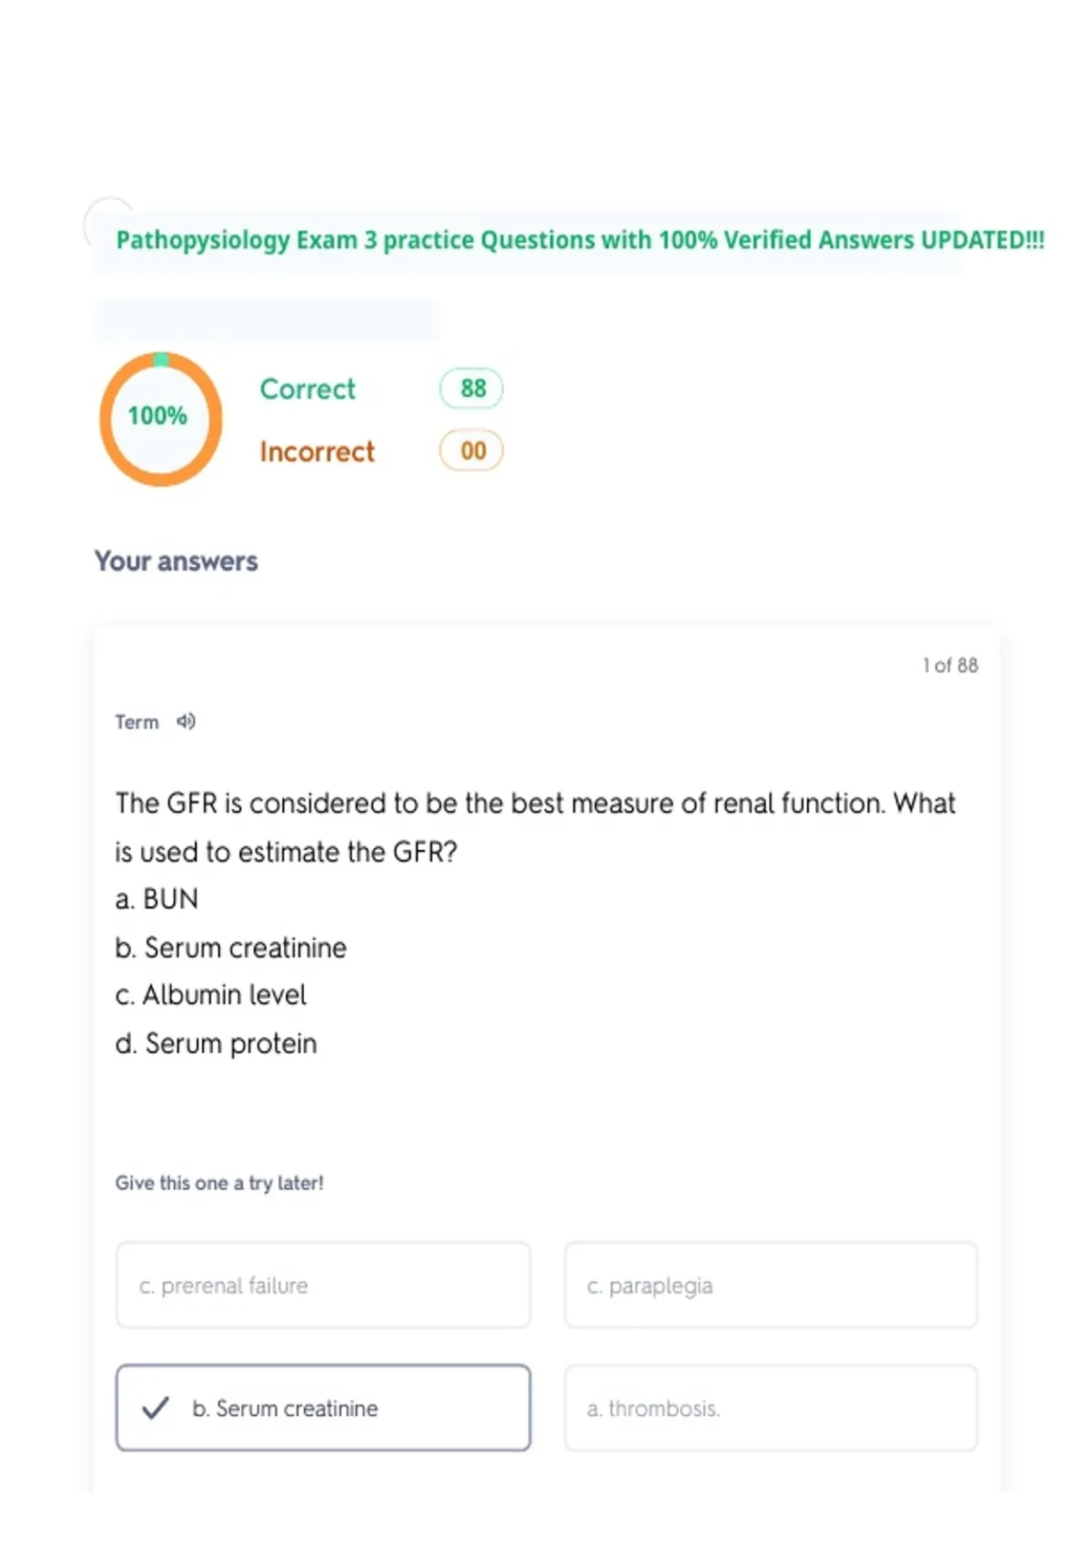This screenshot has height=1547, width=1092.
Task: Click the Term label
Action: pos(136,723)
